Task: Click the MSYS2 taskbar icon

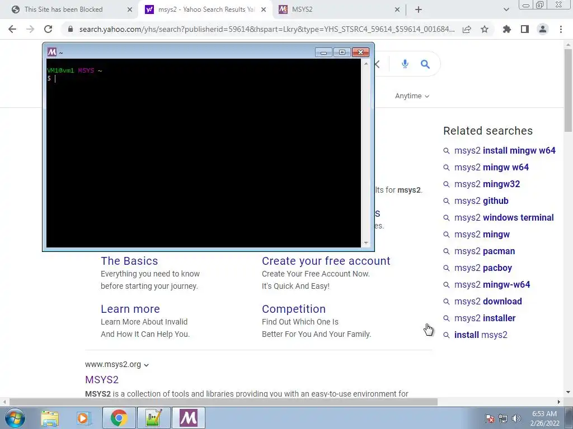Action: tap(188, 418)
